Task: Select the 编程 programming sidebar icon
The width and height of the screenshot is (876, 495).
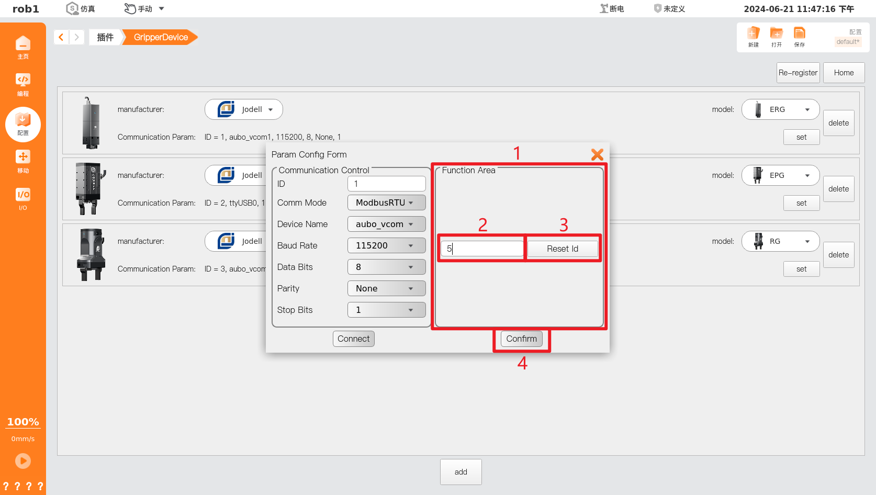Action: point(23,84)
